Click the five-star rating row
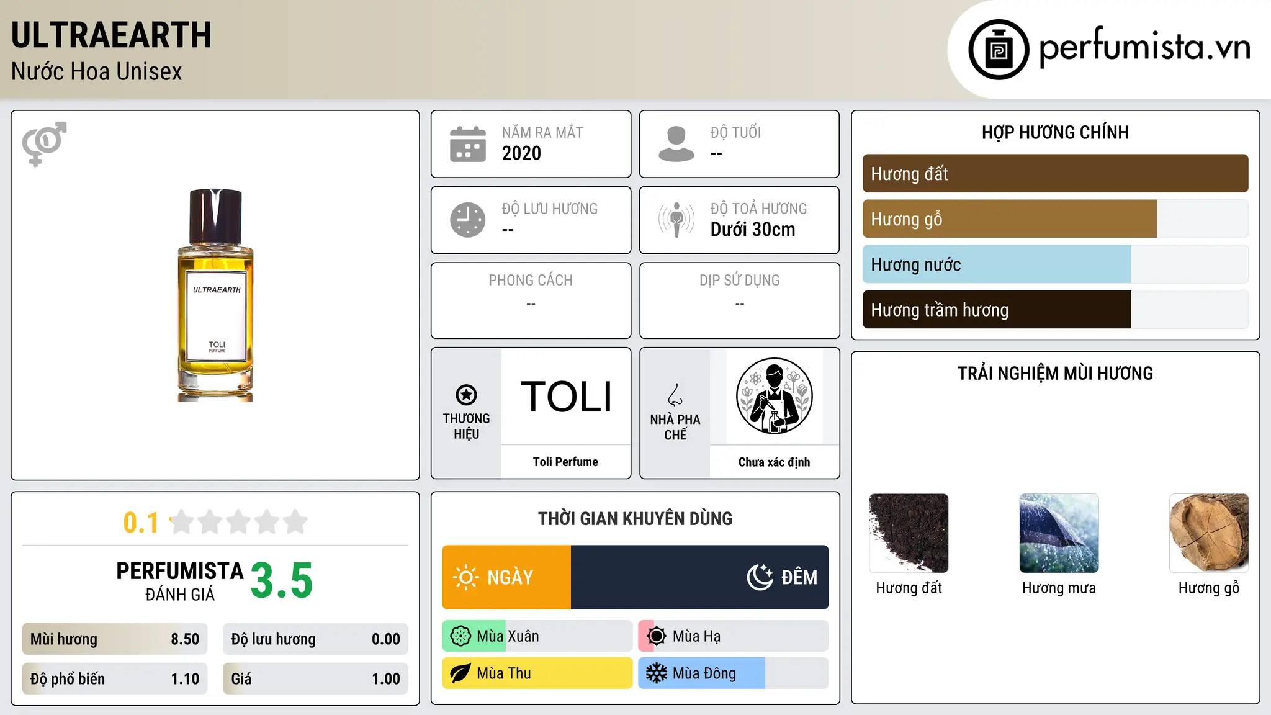The width and height of the screenshot is (1271, 715). click(x=238, y=522)
